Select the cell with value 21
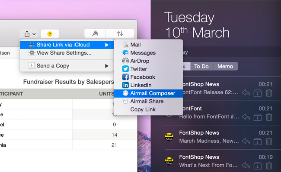 tap(105, 145)
